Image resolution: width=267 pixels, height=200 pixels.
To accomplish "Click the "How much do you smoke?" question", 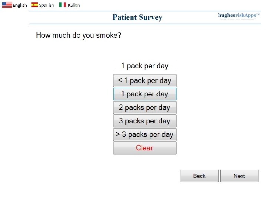I will [79, 36].
